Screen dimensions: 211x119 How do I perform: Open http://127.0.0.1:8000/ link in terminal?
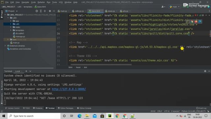coord(69,89)
